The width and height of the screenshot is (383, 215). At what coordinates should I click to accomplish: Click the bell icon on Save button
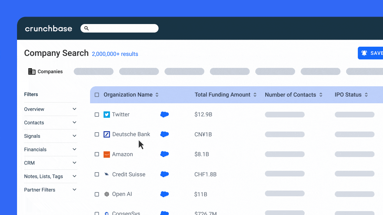[x=364, y=53]
